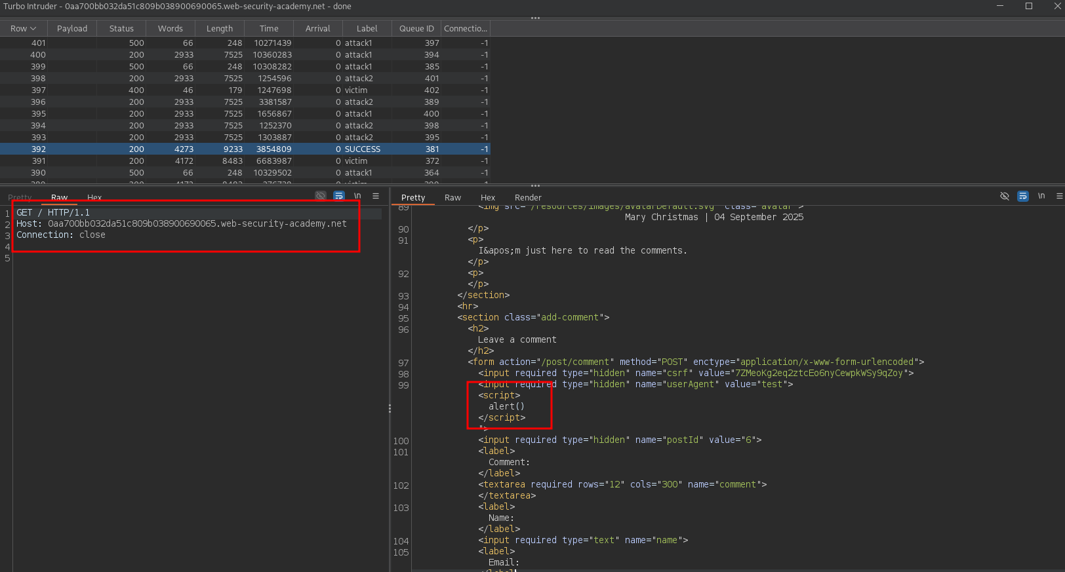Toggle line wrap in response panel

click(x=1023, y=196)
